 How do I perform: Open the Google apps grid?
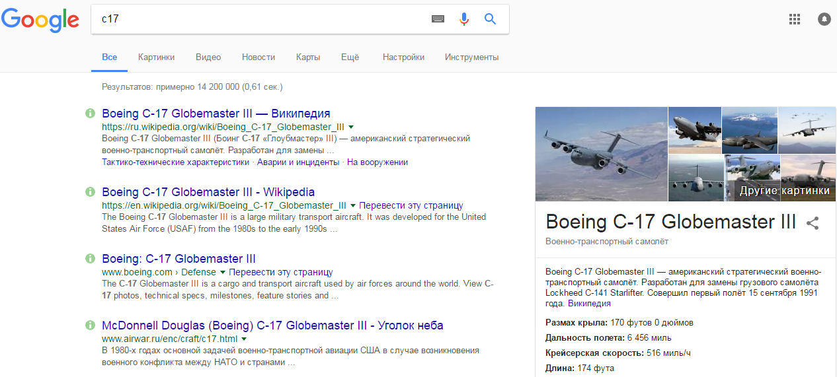pyautogui.click(x=795, y=19)
